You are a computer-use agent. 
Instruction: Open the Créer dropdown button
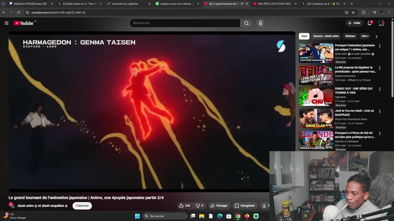click(x=354, y=23)
